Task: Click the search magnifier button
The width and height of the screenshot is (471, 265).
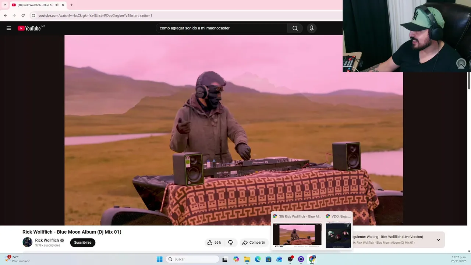Action: click(x=295, y=28)
